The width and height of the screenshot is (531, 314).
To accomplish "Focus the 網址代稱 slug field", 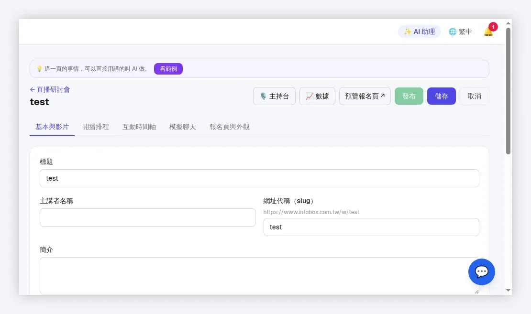I will pyautogui.click(x=371, y=227).
